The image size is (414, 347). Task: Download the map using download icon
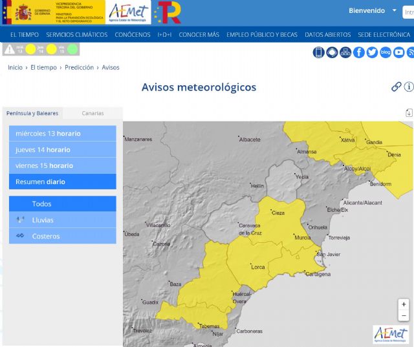point(409,113)
